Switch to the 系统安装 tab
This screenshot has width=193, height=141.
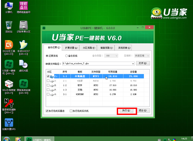click(123, 48)
